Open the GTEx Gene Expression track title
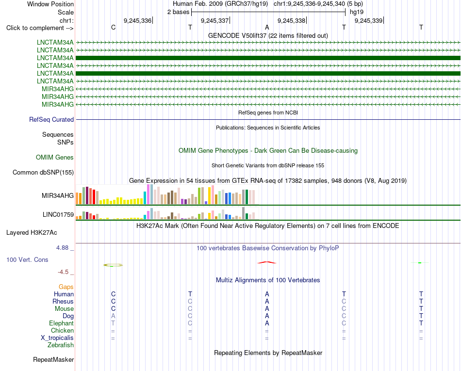 tap(268, 181)
